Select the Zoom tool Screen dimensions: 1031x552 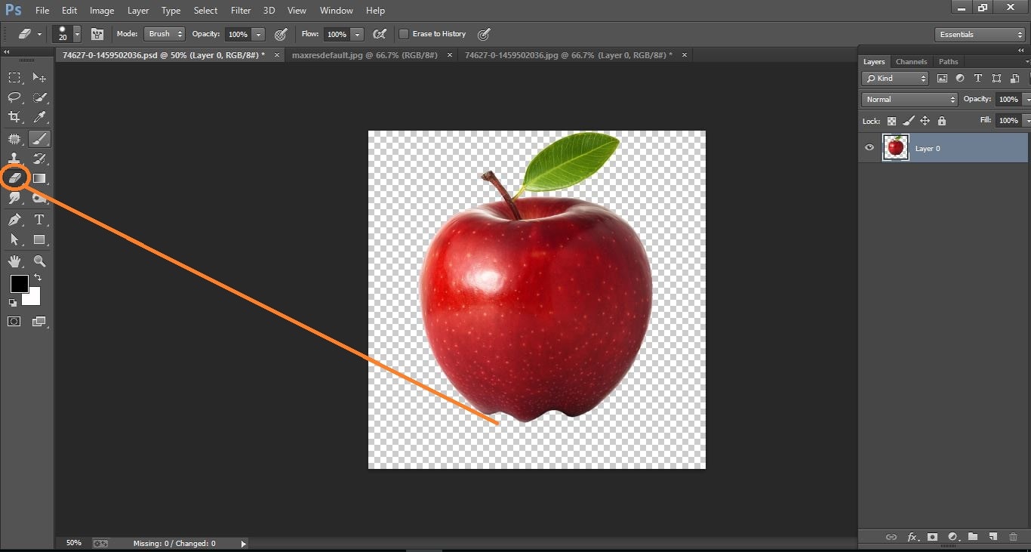(x=39, y=261)
